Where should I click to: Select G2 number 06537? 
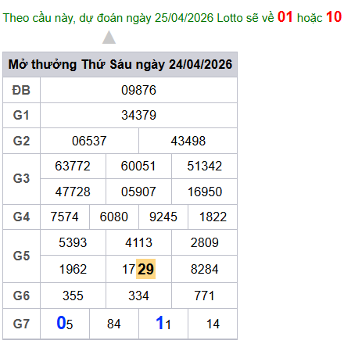click(89, 141)
